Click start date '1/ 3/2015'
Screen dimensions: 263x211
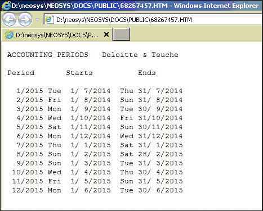(91, 163)
